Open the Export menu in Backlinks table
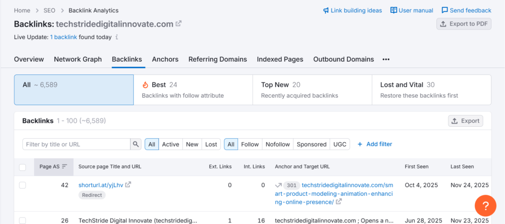 tap(465, 121)
